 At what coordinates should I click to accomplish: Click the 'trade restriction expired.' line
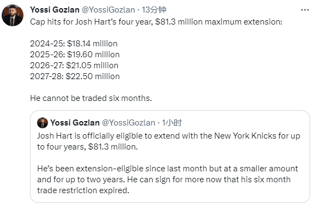tap(83, 190)
